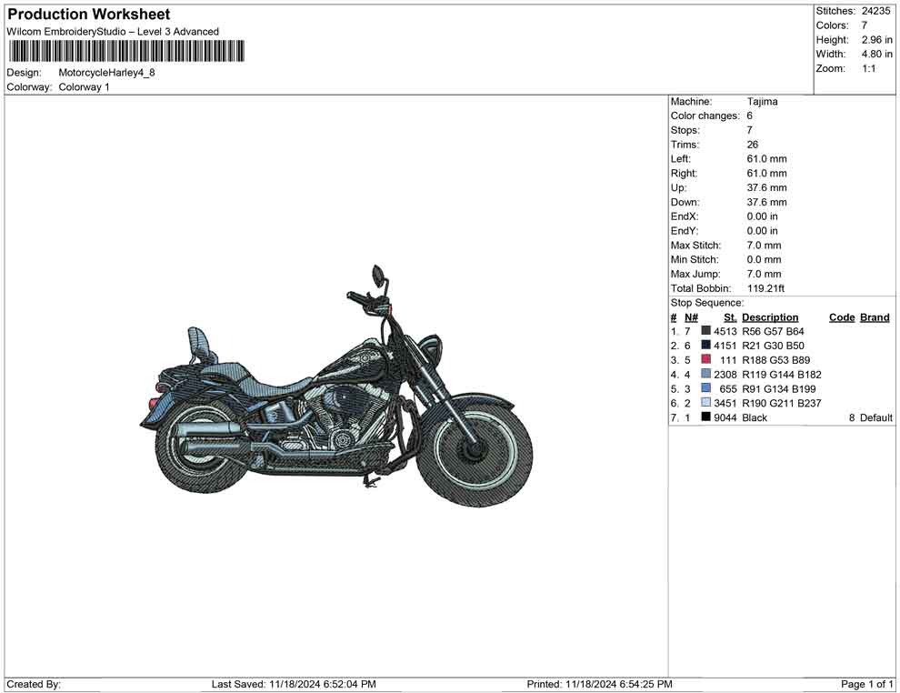Click the pink R188 G53 B89 swatch
The width and height of the screenshot is (900, 693).
[x=706, y=360]
